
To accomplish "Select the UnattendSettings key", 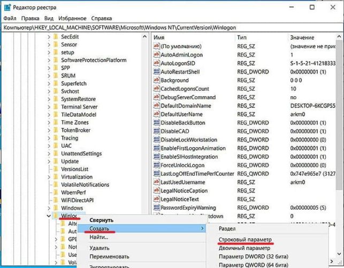I will [x=81, y=154].
